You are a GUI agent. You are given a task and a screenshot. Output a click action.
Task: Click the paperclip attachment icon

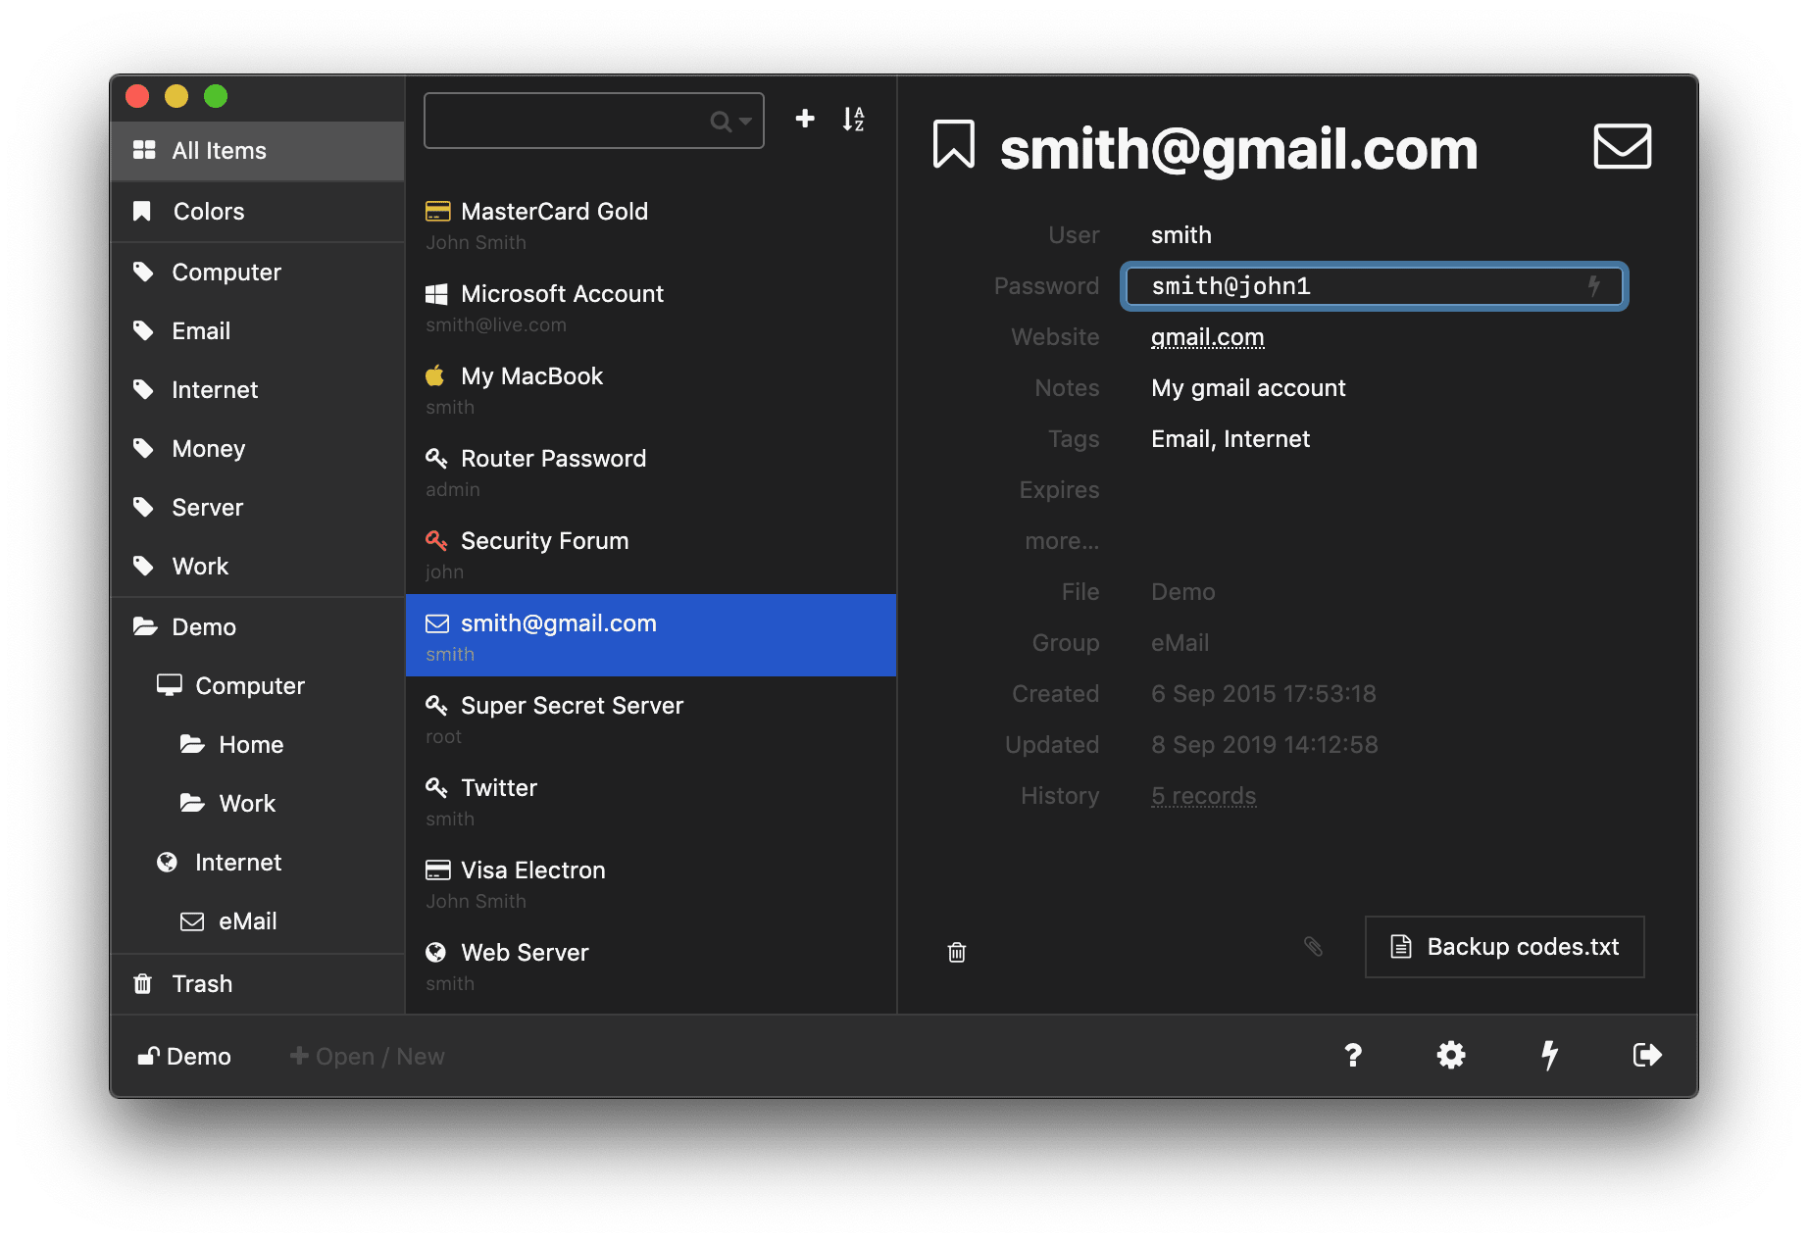(1313, 946)
